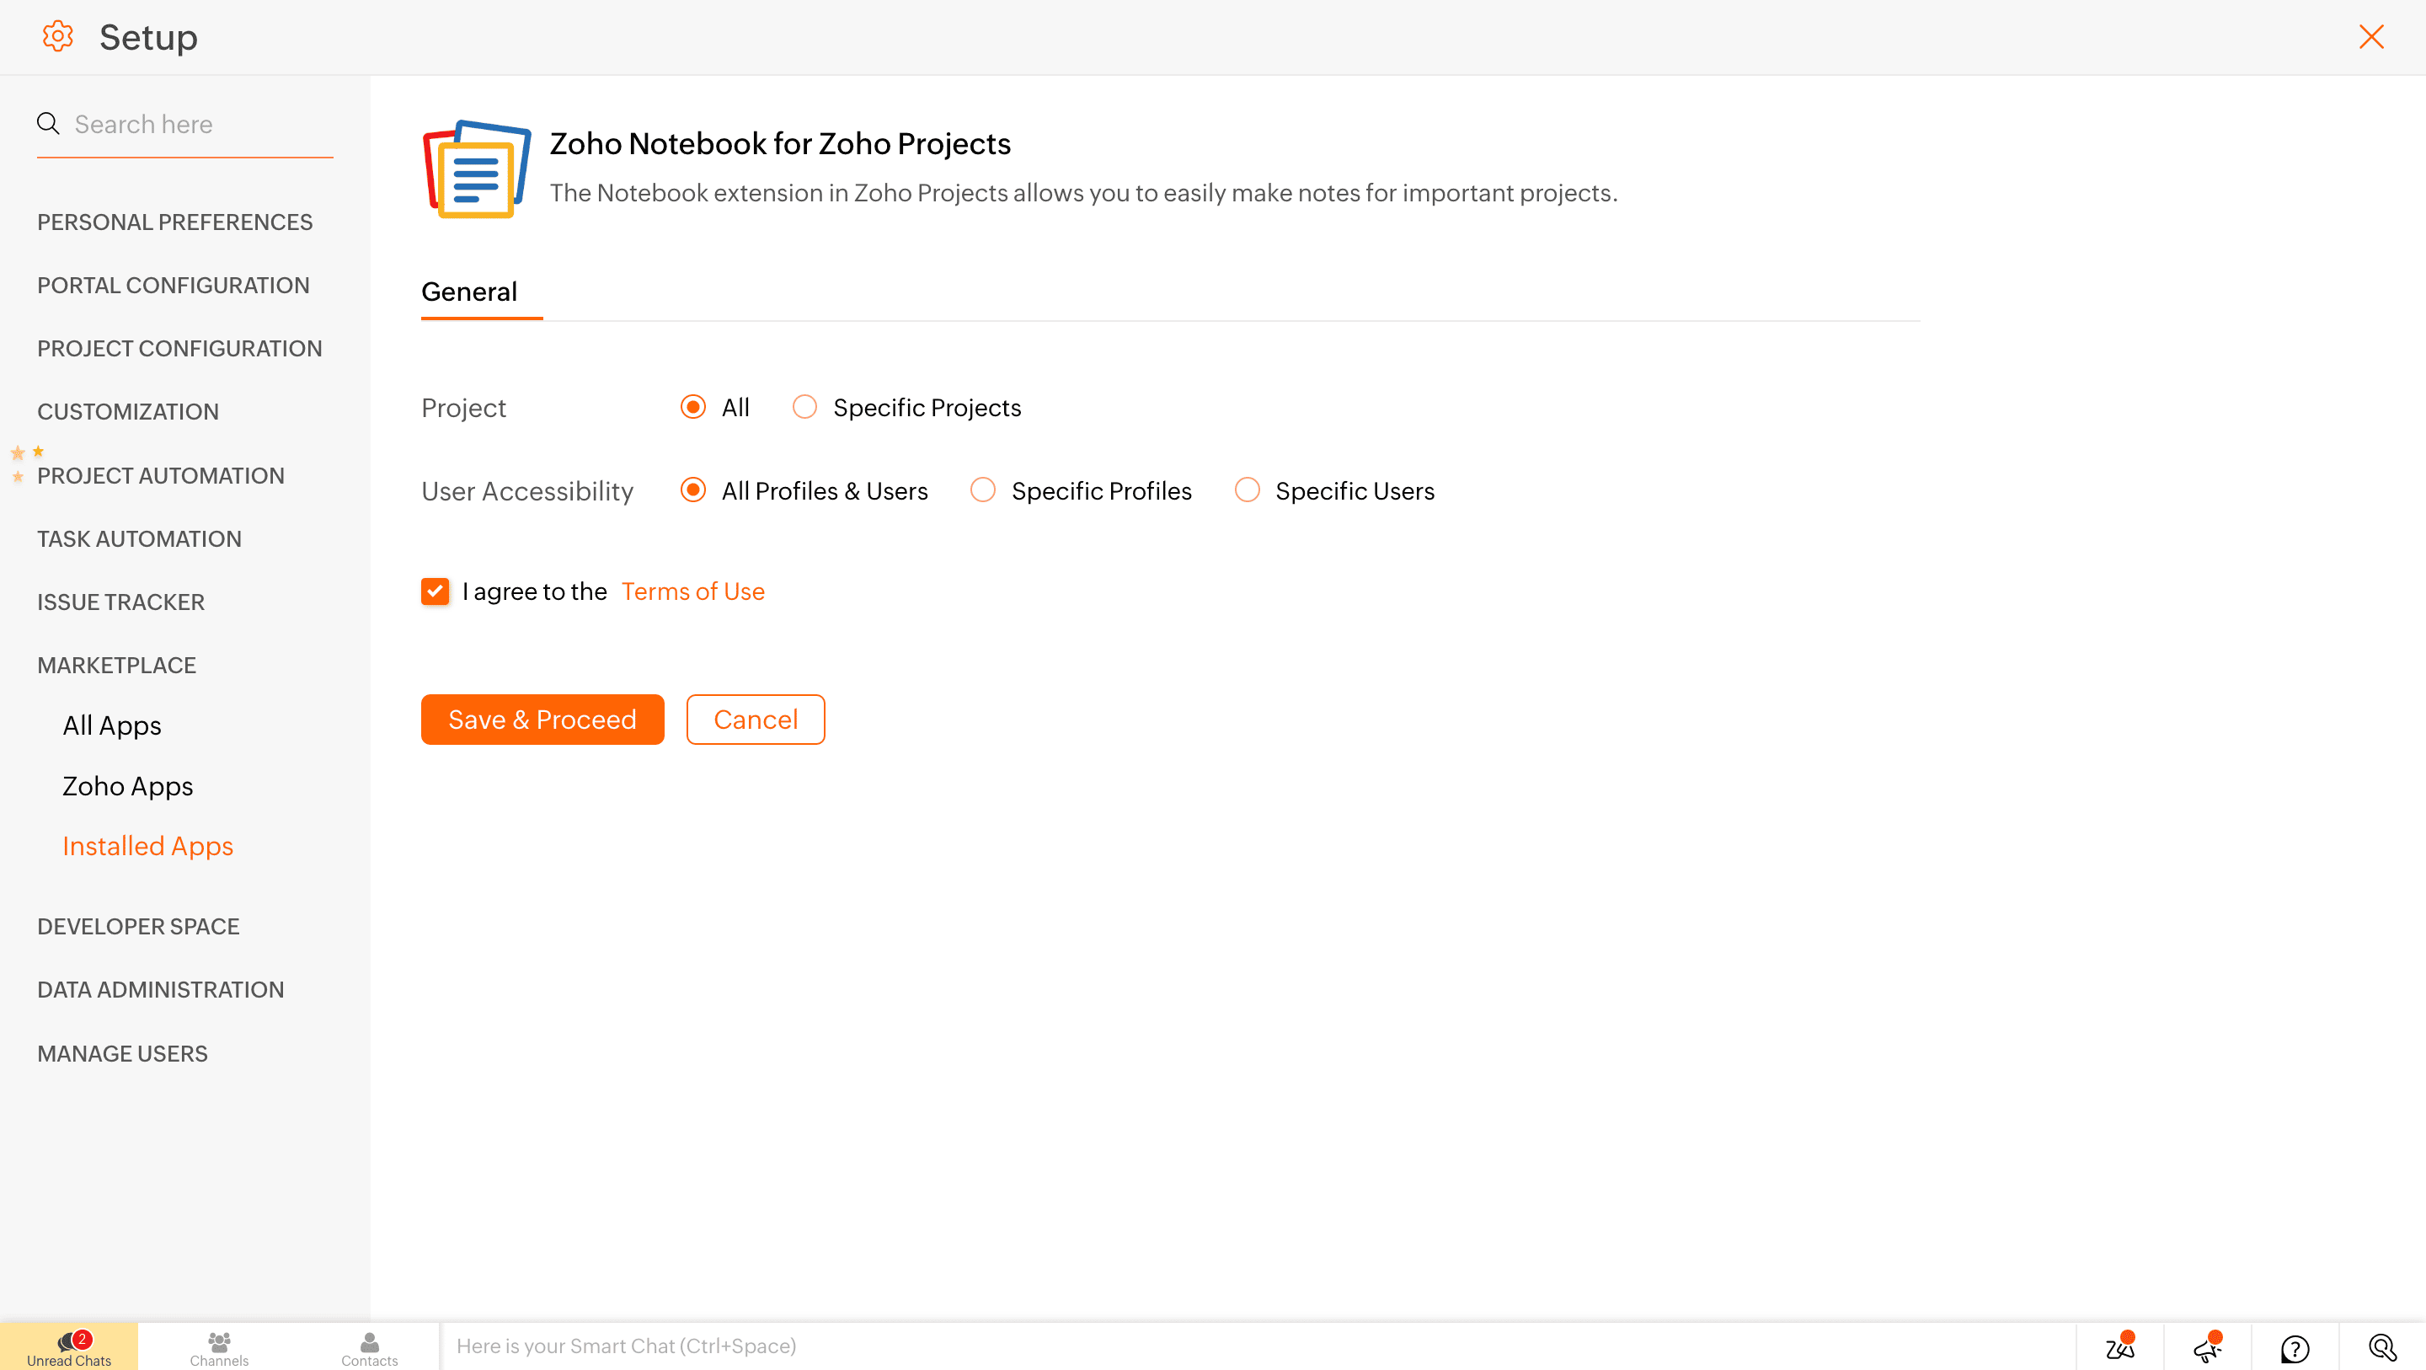
Task: Choose Specific Users radio option
Action: point(1247,490)
